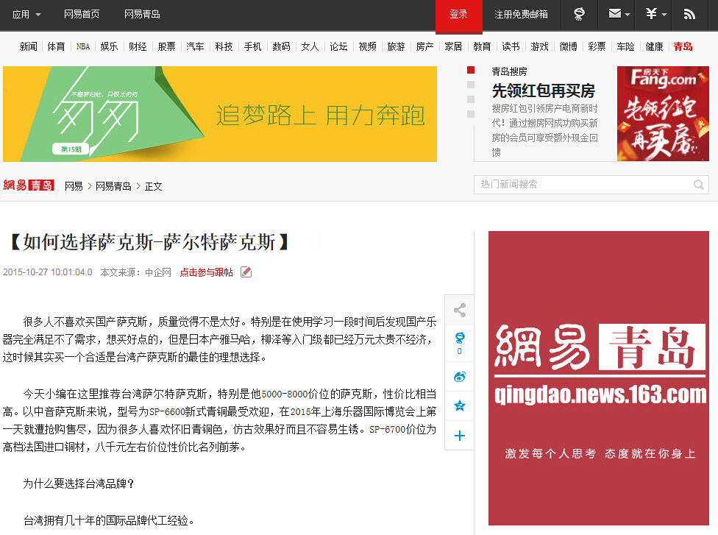Open the 财经 navigation item
The width and height of the screenshot is (718, 535).
tap(138, 46)
